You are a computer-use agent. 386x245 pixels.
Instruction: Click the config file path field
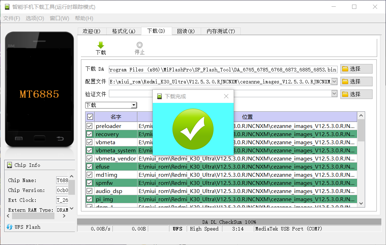(x=220, y=82)
